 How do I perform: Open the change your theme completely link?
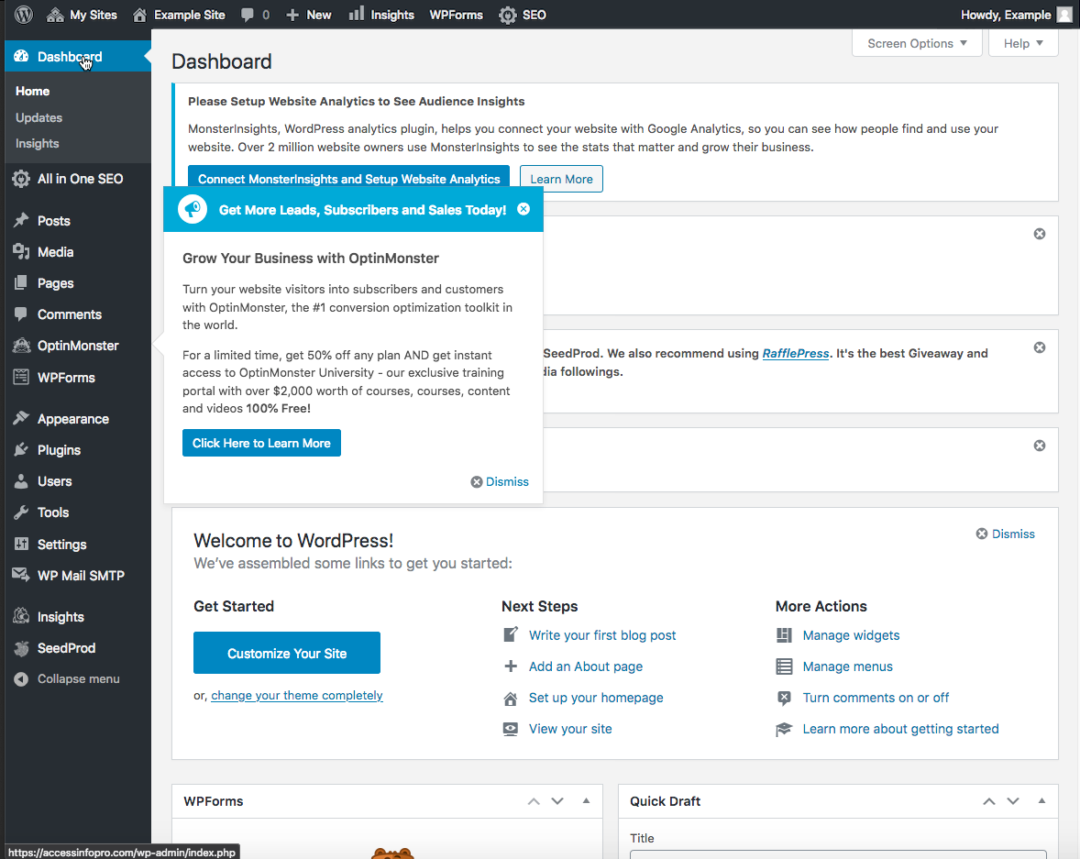coord(297,696)
